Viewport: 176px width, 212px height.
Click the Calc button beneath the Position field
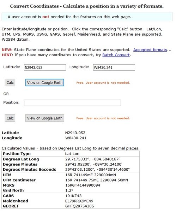click(x=10, y=118)
